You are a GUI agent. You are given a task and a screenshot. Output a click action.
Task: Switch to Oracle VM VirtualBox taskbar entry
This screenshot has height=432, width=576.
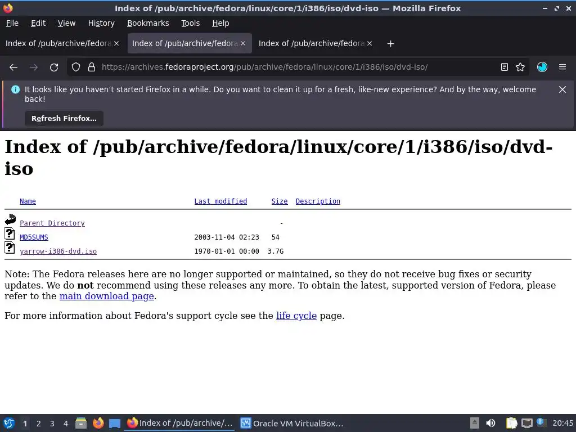click(x=292, y=423)
